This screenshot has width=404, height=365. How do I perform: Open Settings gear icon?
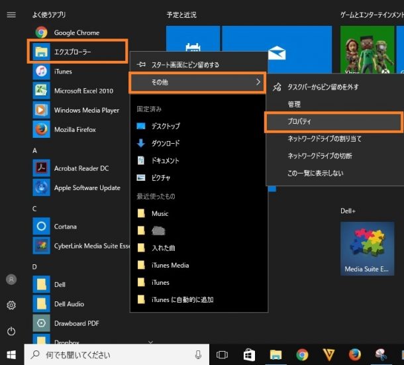click(11, 305)
